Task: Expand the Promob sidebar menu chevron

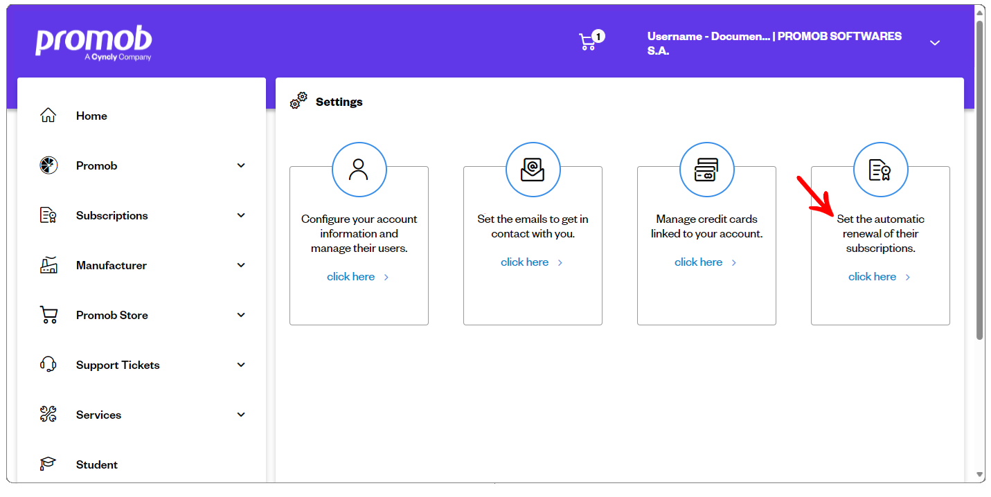Action: (241, 165)
